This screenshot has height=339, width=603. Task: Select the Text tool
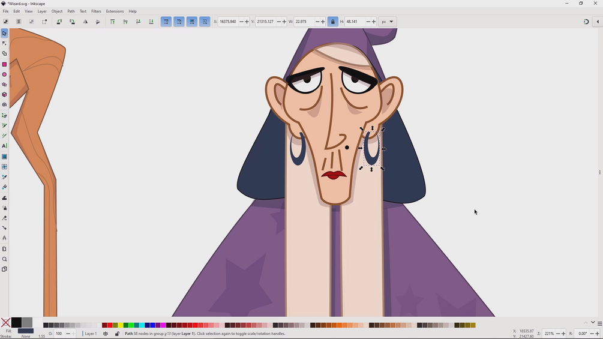pyautogui.click(x=4, y=146)
